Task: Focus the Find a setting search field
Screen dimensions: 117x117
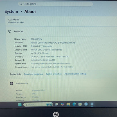Action: (x=55, y=4)
